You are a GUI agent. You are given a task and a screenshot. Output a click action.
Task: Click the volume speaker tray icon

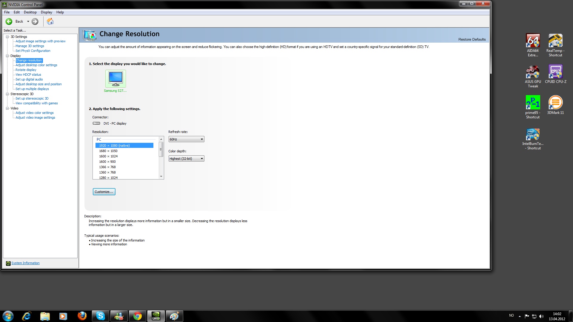click(541, 316)
